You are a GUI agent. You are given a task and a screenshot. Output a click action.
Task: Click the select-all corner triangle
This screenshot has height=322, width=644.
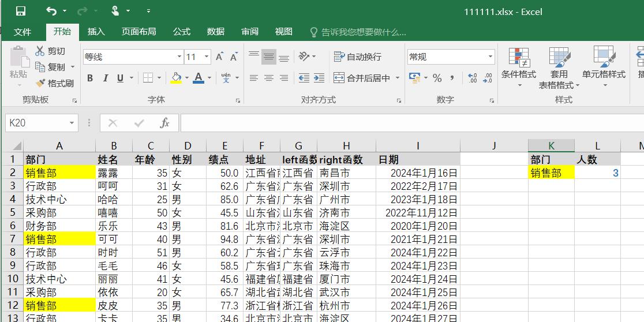(16, 146)
